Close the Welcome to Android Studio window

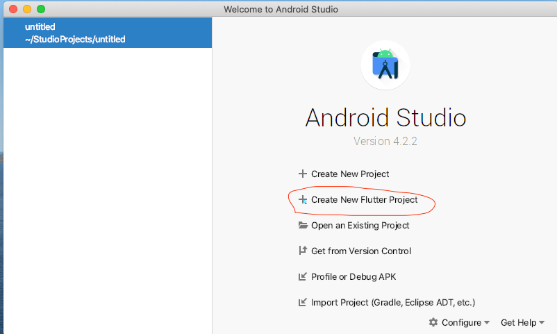tap(13, 9)
